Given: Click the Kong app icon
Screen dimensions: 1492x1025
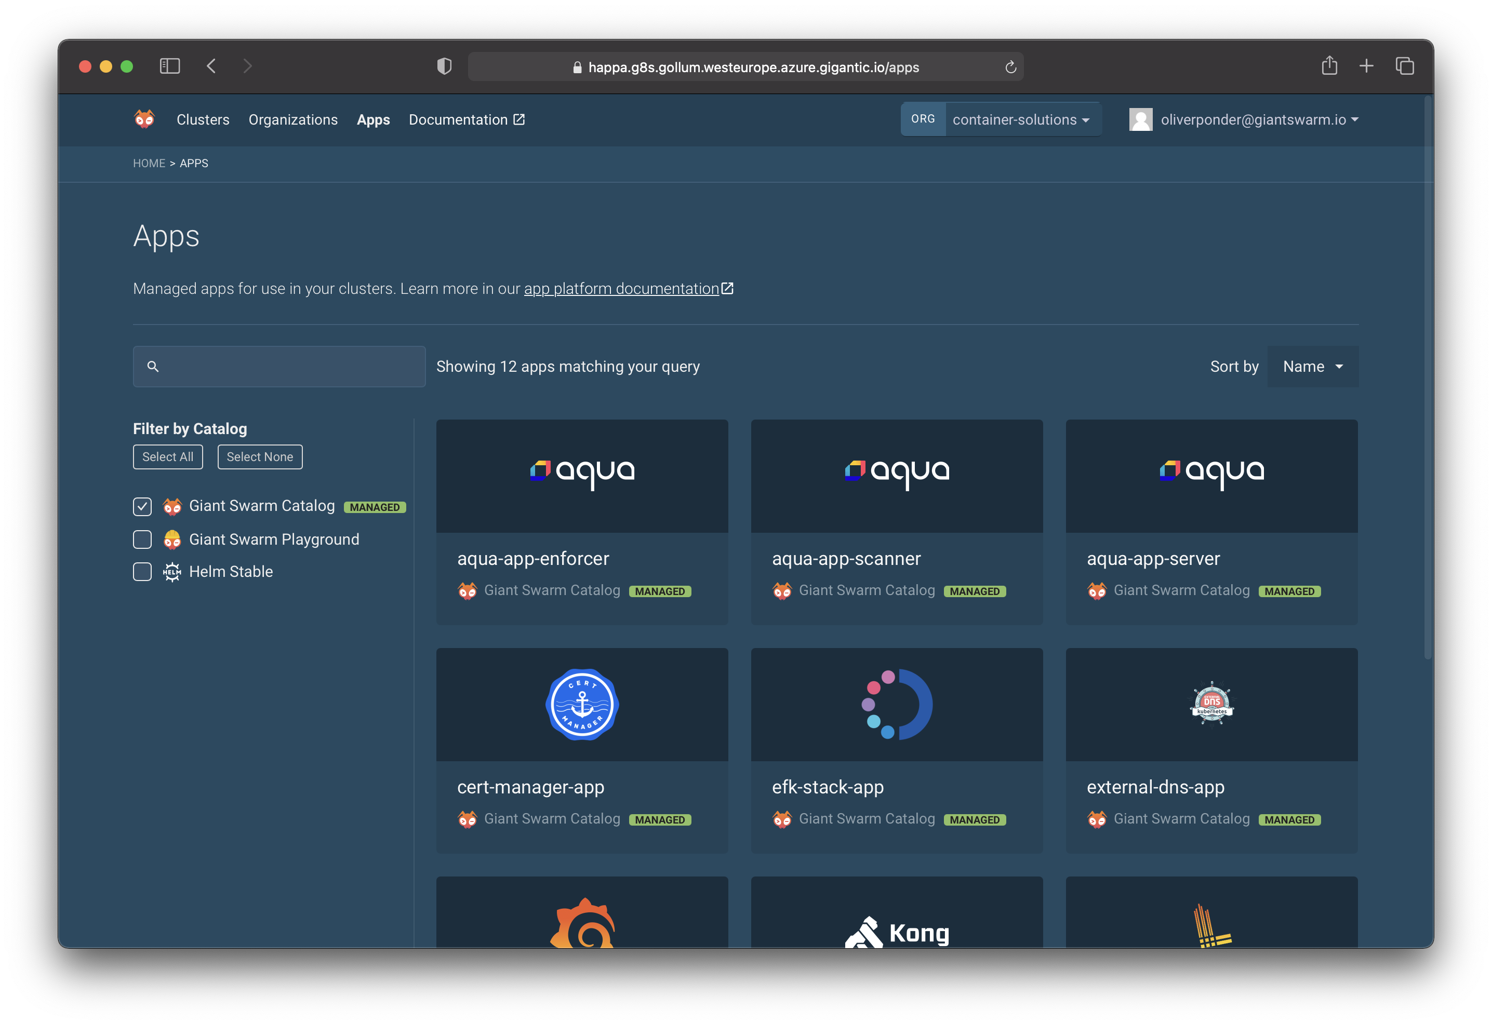Looking at the screenshot, I should click(x=896, y=929).
